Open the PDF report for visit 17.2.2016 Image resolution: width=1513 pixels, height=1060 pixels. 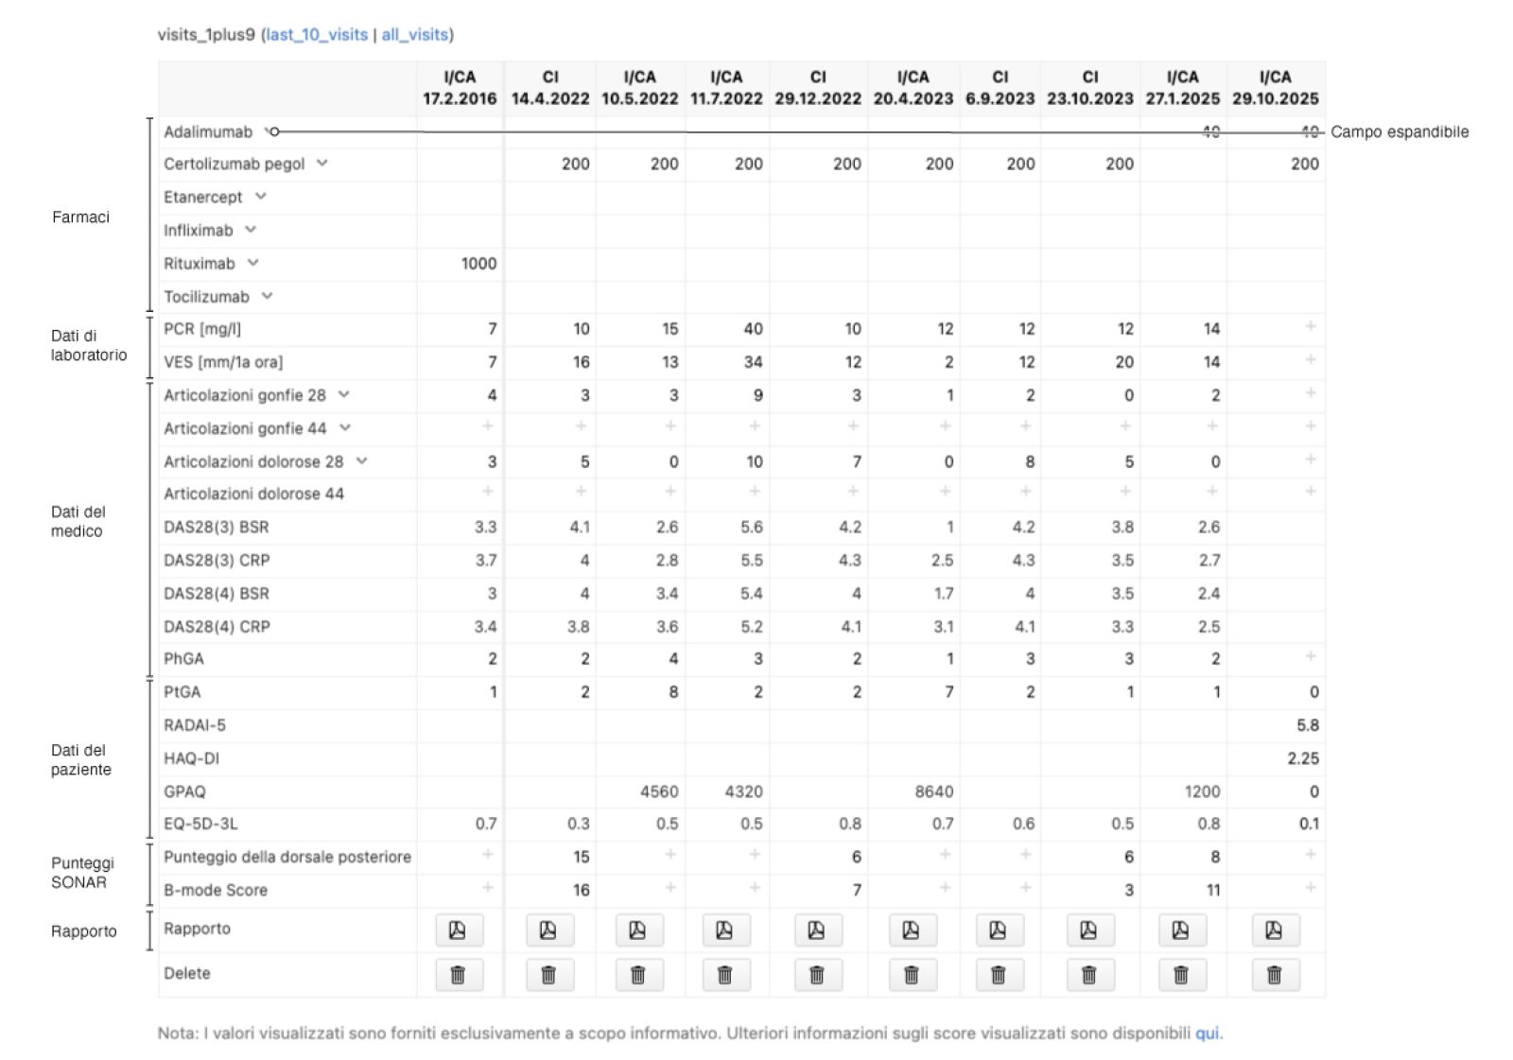[x=458, y=930]
